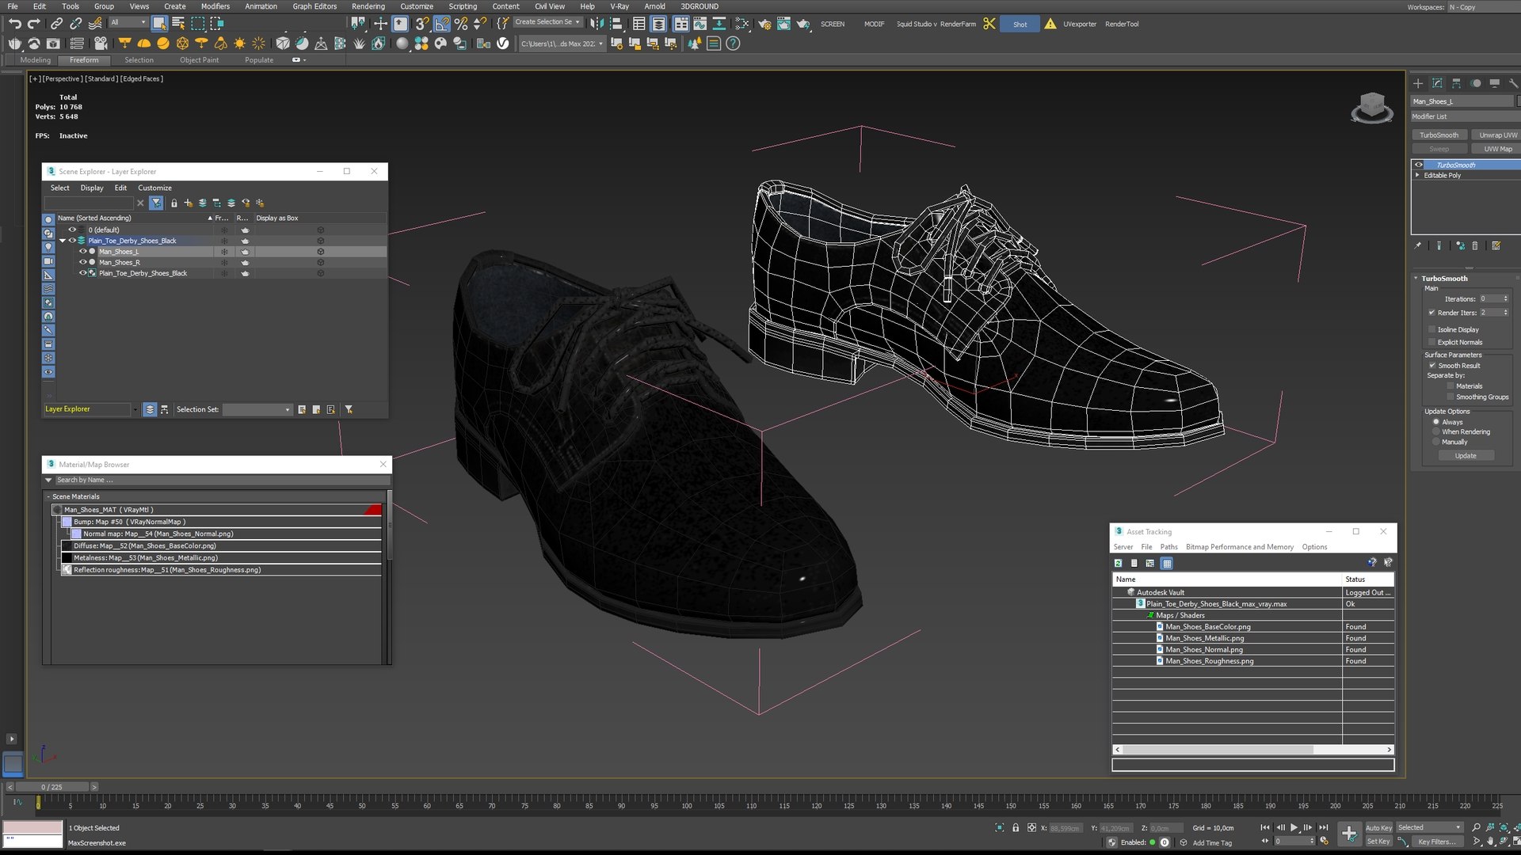
Task: Open the Utilities wrench panel icon
Action: pyautogui.click(x=1513, y=83)
